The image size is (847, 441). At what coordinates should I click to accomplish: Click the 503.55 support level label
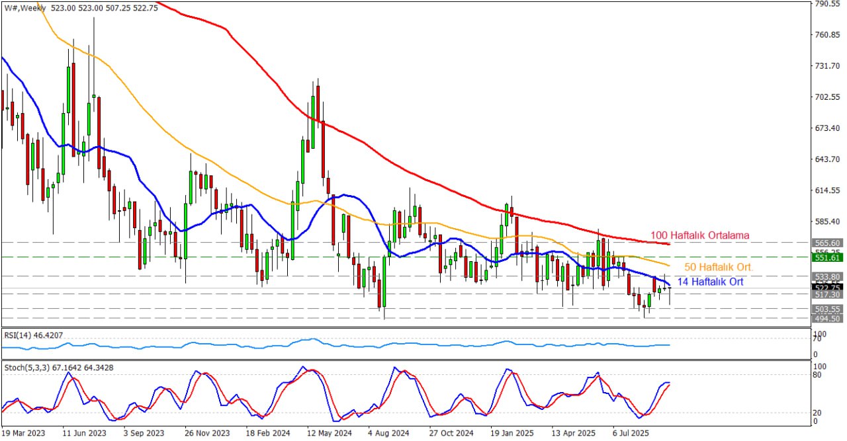(826, 309)
